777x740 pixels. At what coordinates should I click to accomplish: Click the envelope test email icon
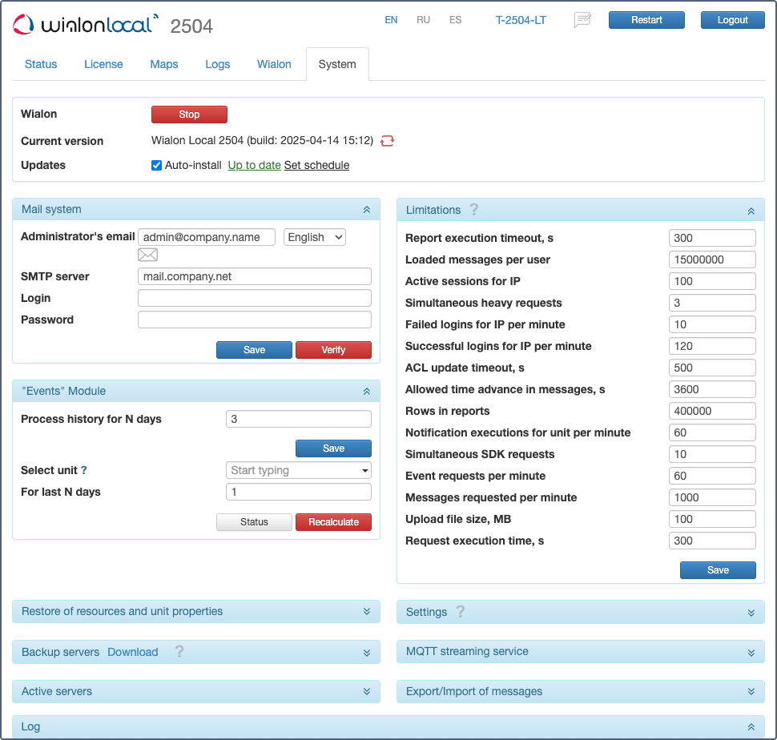(147, 255)
